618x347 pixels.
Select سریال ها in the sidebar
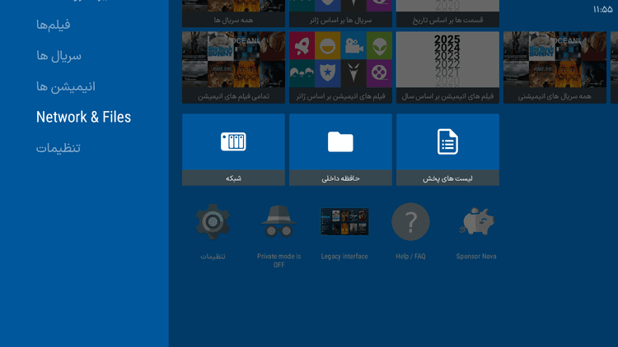tap(59, 56)
